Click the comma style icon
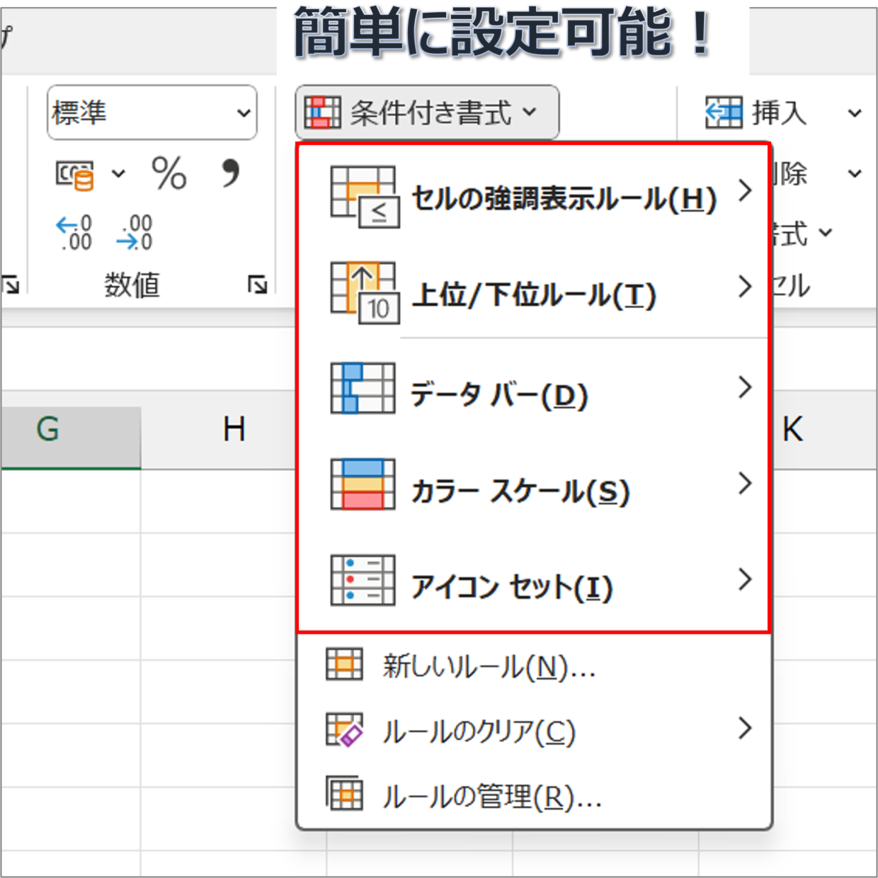This screenshot has width=878, height=878. point(230,173)
